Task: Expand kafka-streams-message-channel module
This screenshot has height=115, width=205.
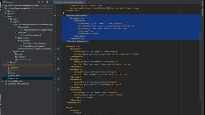Action: pyautogui.click(x=3, y=6)
